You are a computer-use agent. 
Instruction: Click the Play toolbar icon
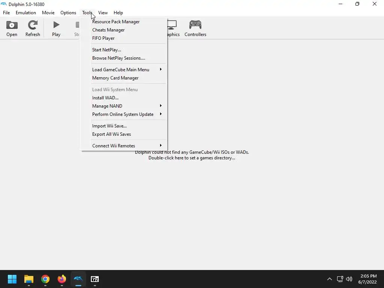coord(56,25)
